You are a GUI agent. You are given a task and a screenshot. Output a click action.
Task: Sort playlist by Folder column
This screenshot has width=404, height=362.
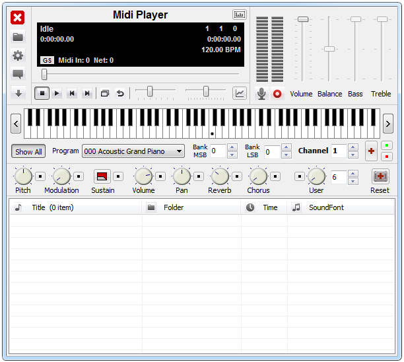(x=191, y=207)
